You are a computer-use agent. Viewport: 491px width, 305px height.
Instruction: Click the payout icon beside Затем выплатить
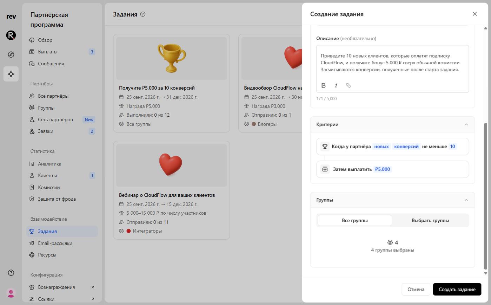click(x=325, y=169)
